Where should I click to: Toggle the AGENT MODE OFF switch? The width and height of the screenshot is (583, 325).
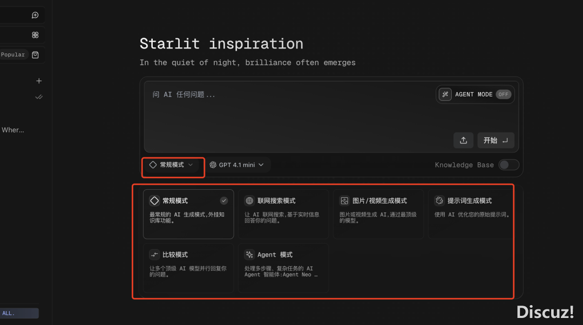[503, 94]
